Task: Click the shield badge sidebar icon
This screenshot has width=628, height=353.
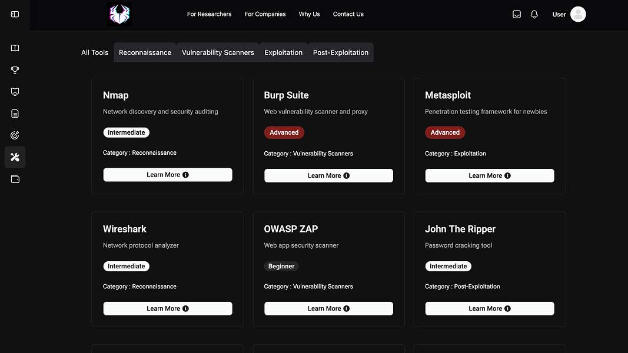Action: point(15,92)
